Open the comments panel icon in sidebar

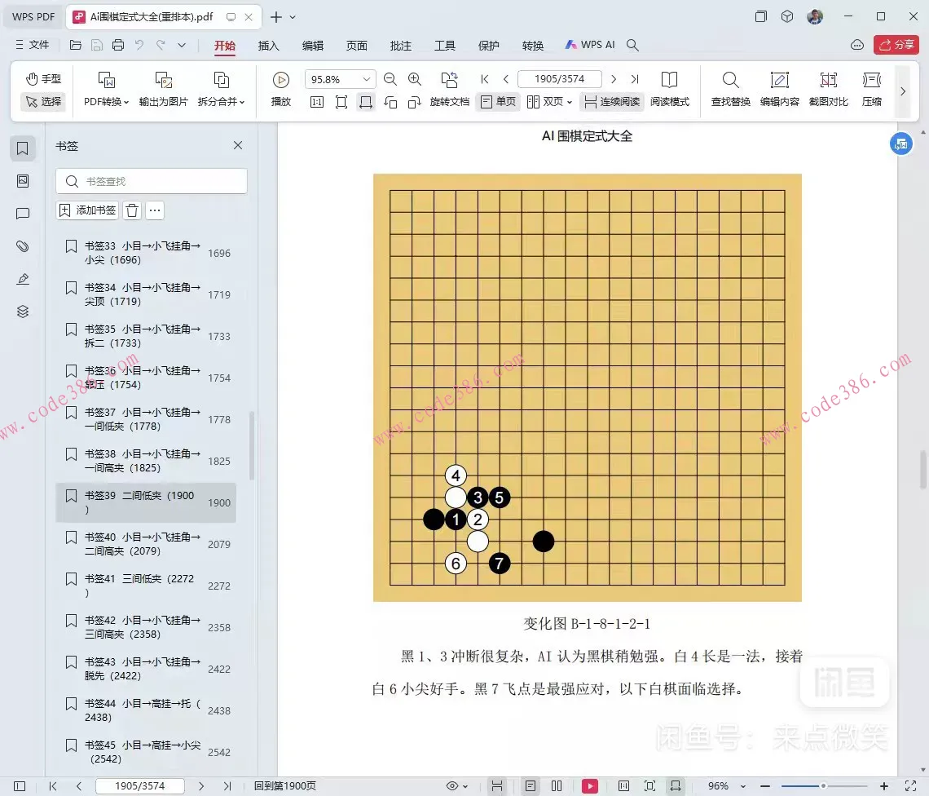tap(22, 213)
